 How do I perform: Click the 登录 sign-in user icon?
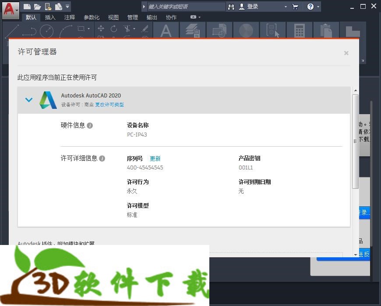(241, 6)
